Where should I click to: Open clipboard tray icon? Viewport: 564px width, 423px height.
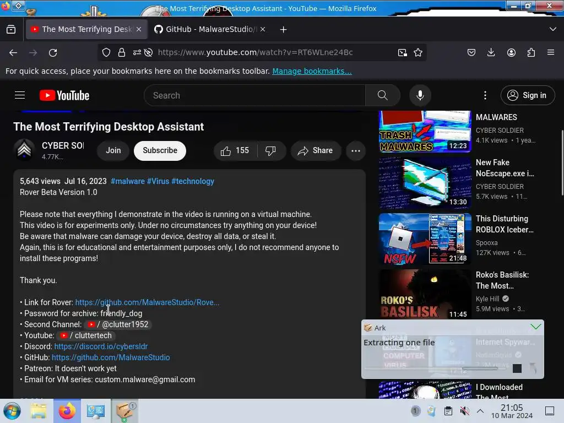[448, 411]
